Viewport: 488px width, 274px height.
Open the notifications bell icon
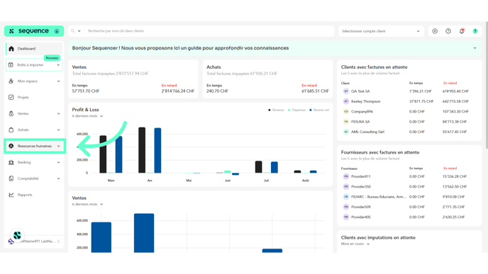tap(462, 31)
